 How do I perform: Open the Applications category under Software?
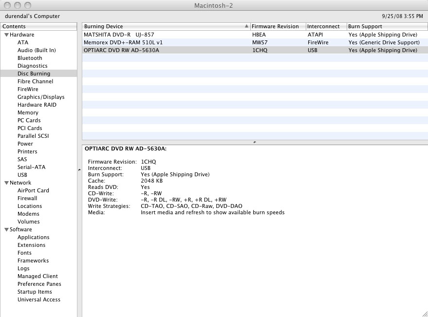point(33,237)
